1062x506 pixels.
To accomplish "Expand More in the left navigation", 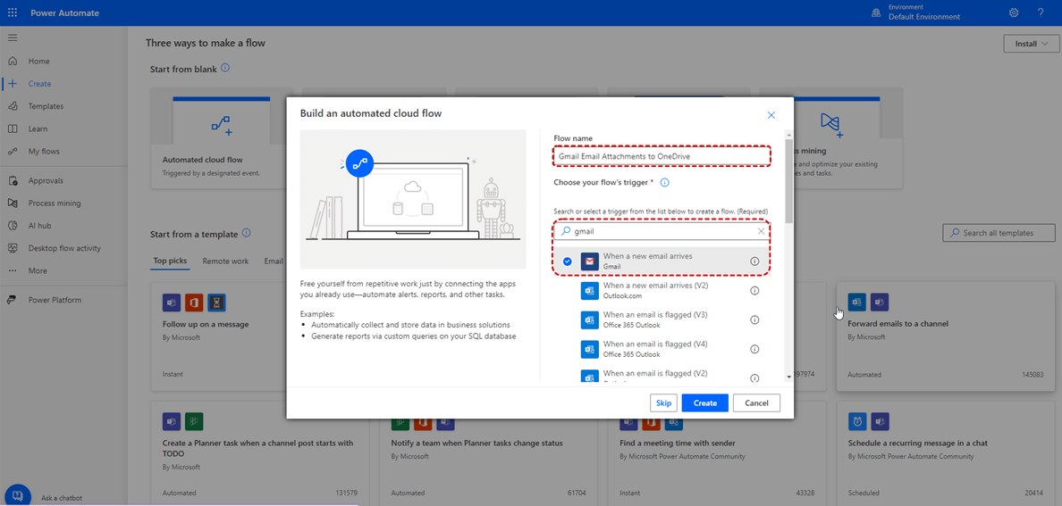I will [x=37, y=270].
